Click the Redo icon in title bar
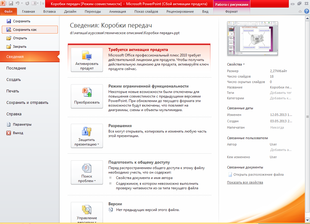Image resolution: width=310 pixels, height=224 pixels. pos(27,3)
